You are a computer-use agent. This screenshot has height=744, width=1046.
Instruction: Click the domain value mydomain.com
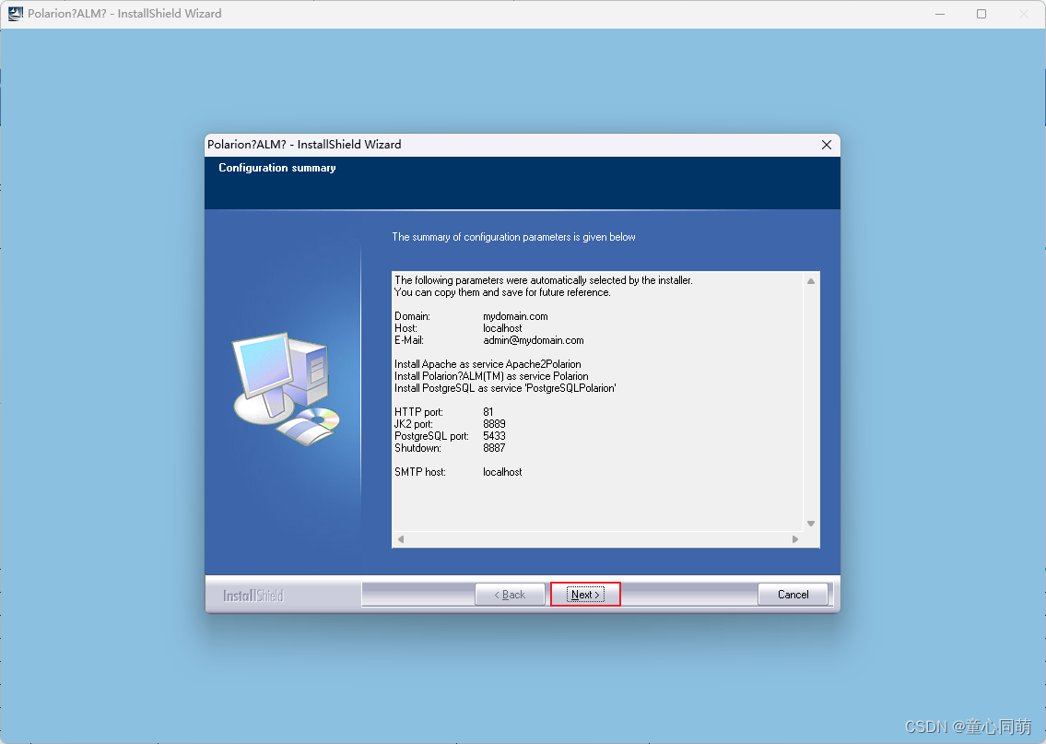coord(515,316)
